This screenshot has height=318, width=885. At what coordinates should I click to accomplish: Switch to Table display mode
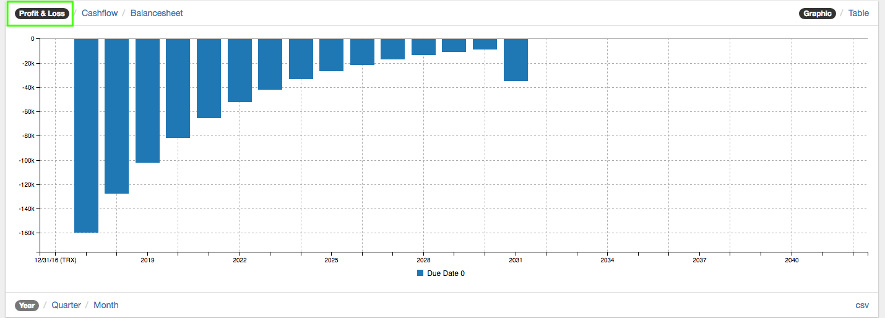(858, 13)
